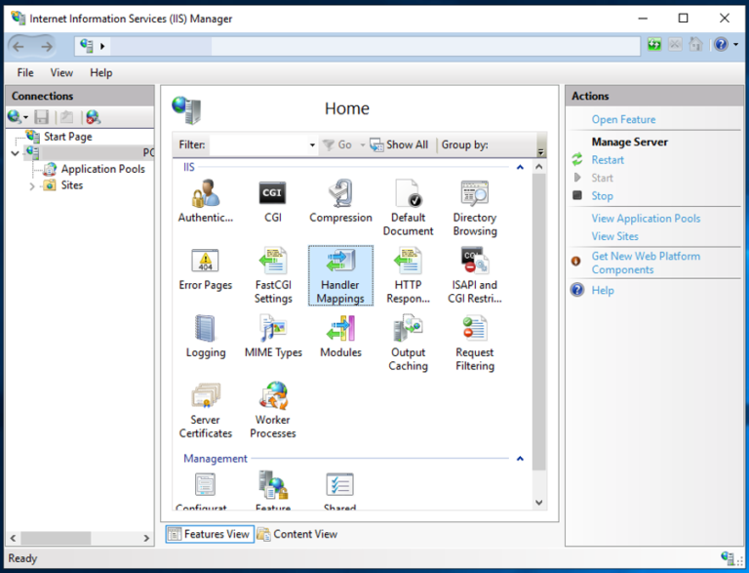This screenshot has width=749, height=573.
Task: Select the Sites tree node
Action: 71,185
